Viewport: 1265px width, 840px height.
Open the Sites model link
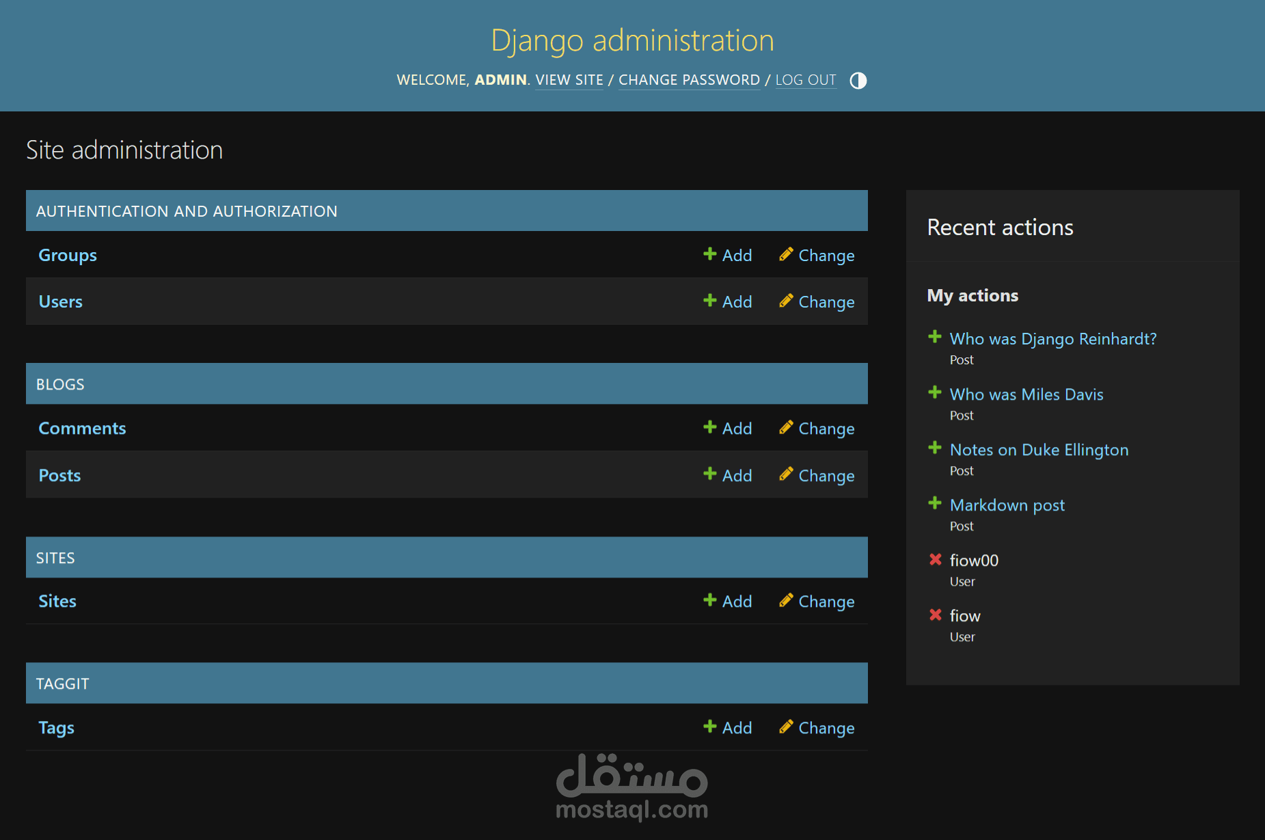tap(57, 601)
